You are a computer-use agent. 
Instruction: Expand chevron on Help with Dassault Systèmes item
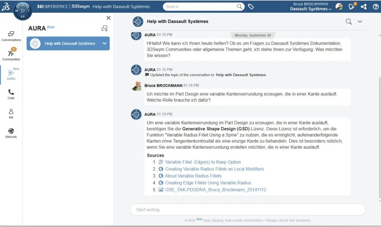(x=105, y=43)
